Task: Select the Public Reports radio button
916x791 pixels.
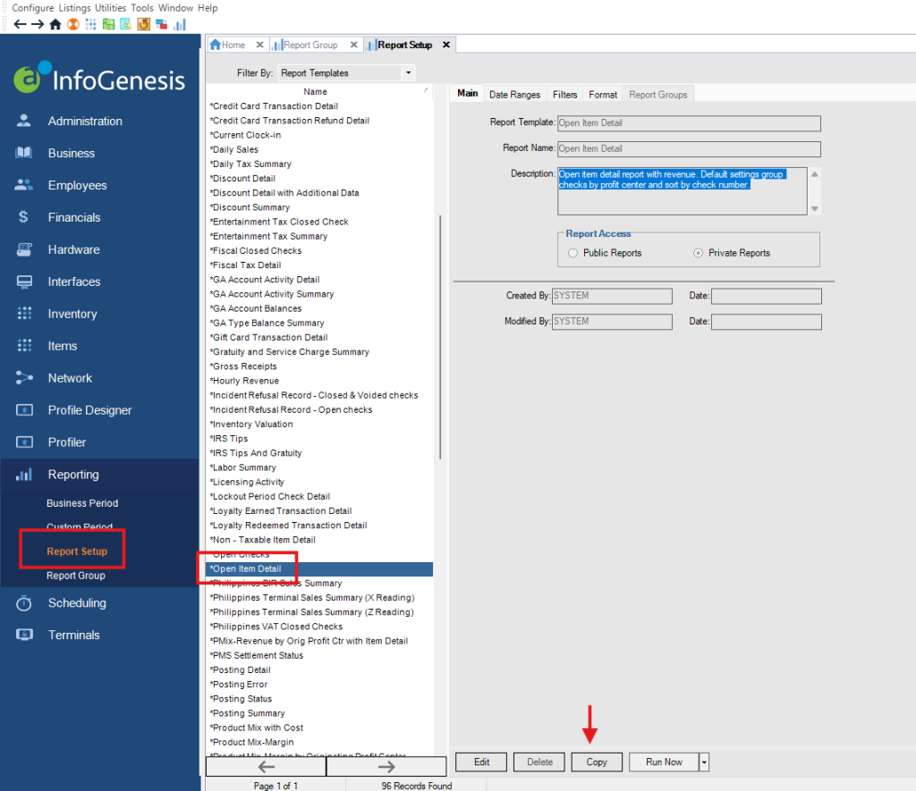Action: (x=573, y=253)
